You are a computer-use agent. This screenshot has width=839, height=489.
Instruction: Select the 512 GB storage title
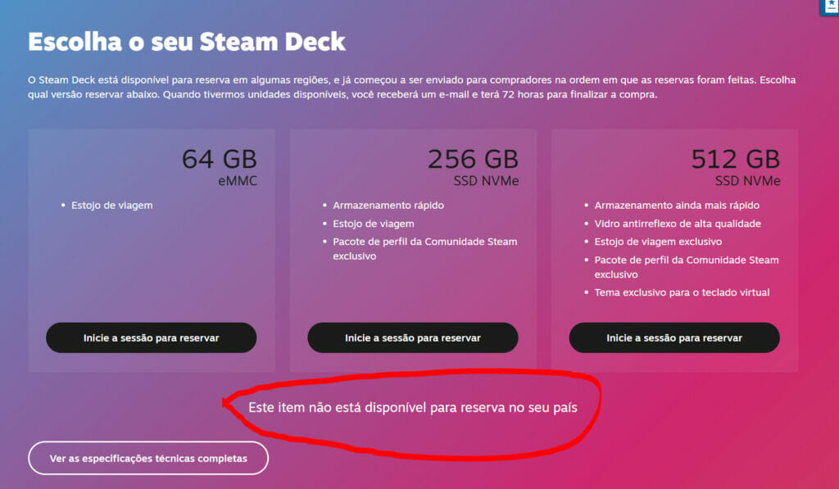tap(735, 159)
